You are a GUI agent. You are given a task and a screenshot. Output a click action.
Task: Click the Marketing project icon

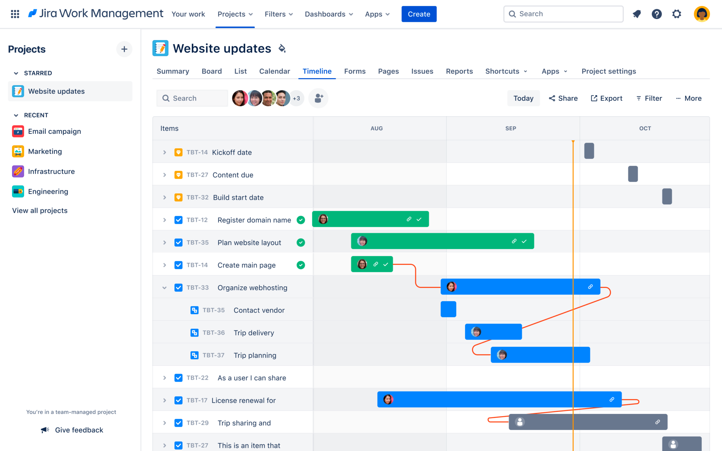18,151
